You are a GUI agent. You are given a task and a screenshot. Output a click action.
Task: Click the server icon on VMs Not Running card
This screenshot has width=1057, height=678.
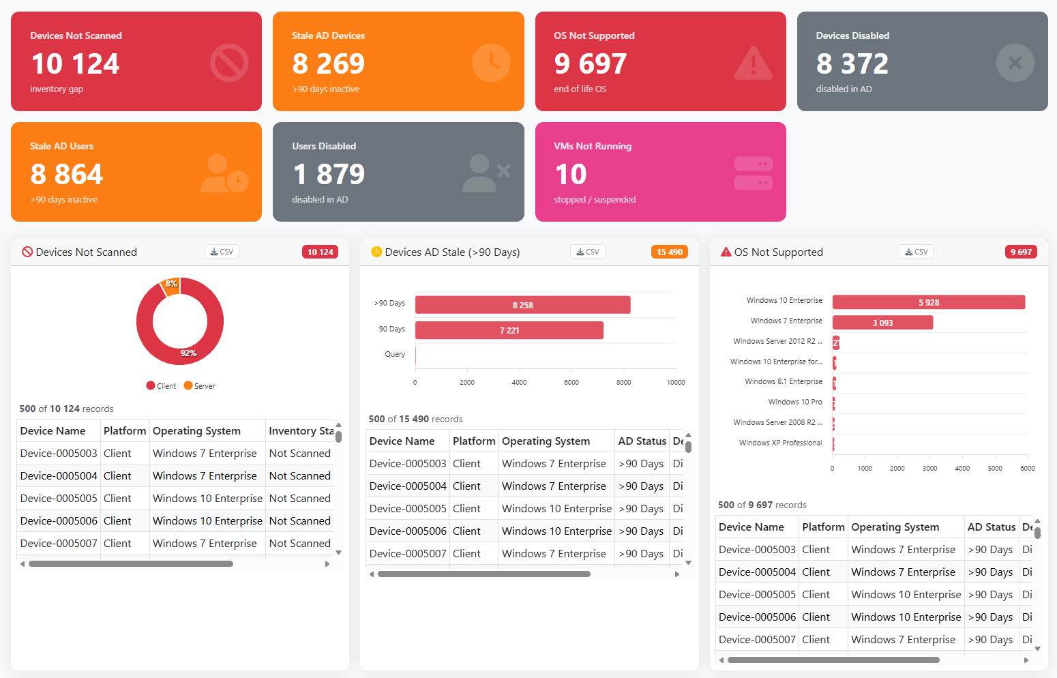pyautogui.click(x=753, y=173)
